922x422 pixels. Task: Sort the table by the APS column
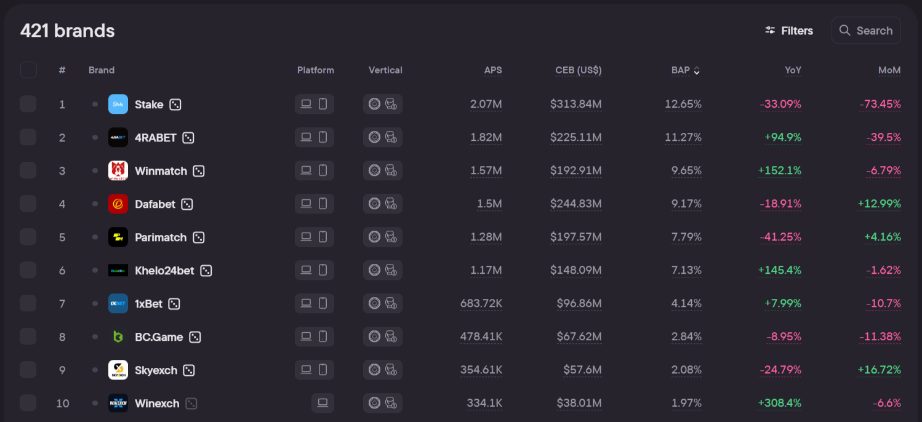tap(493, 70)
